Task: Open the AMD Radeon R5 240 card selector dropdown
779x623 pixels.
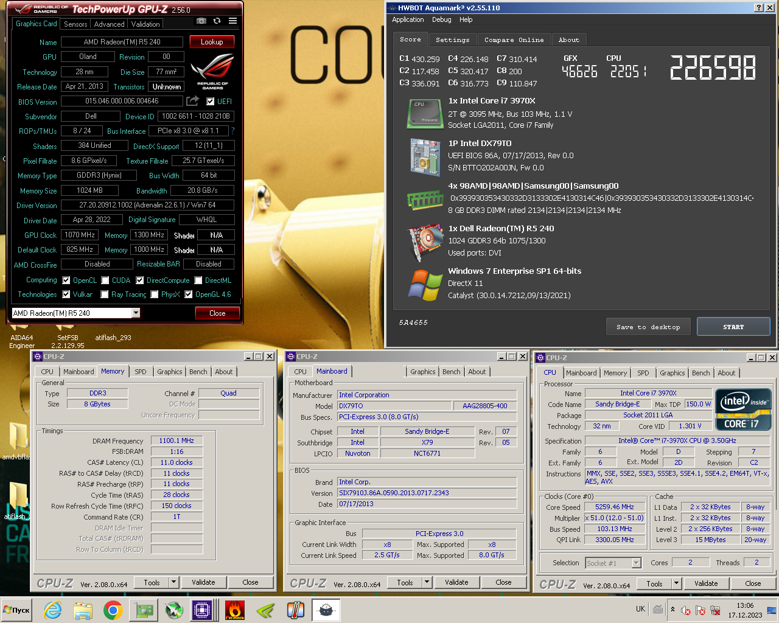Action: coord(136,313)
